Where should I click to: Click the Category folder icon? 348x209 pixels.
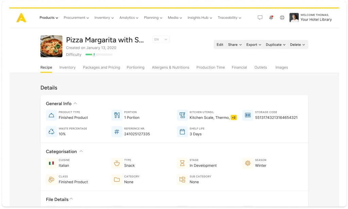click(x=117, y=180)
